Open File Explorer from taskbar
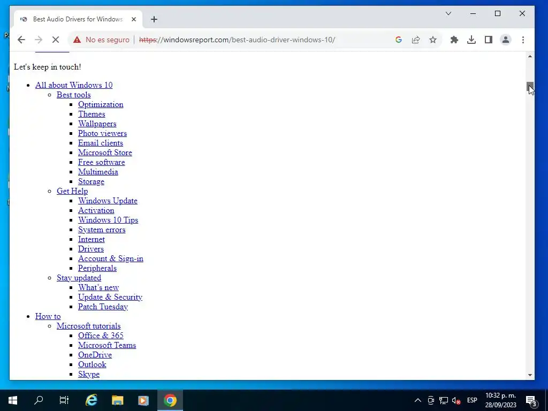 click(x=117, y=400)
